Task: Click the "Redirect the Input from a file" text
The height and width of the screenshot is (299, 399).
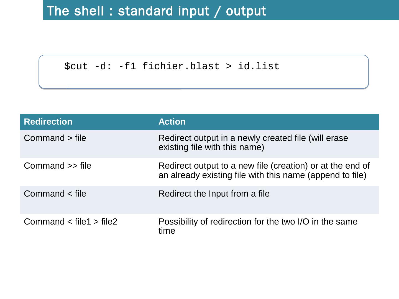Action: coord(214,194)
